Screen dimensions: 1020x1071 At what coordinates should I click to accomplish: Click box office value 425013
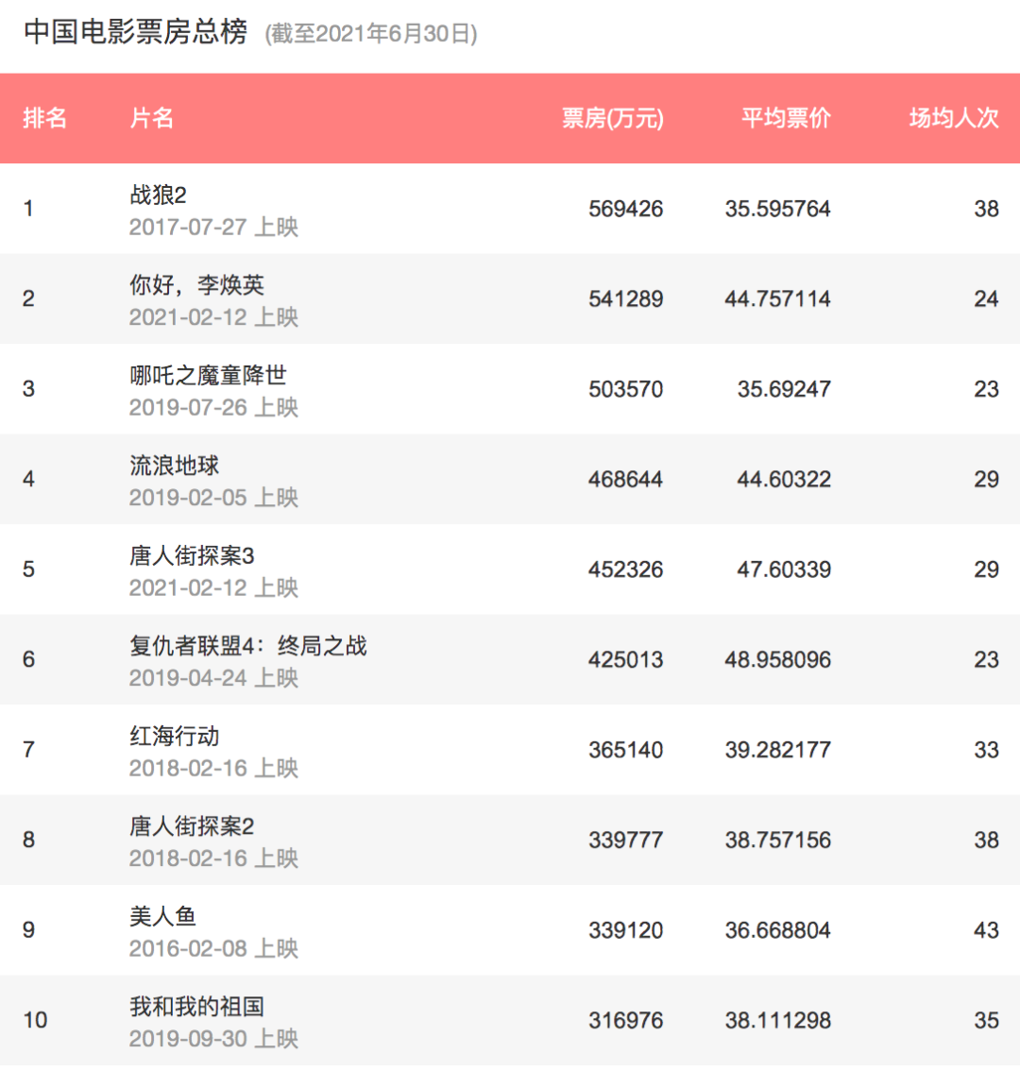click(626, 660)
